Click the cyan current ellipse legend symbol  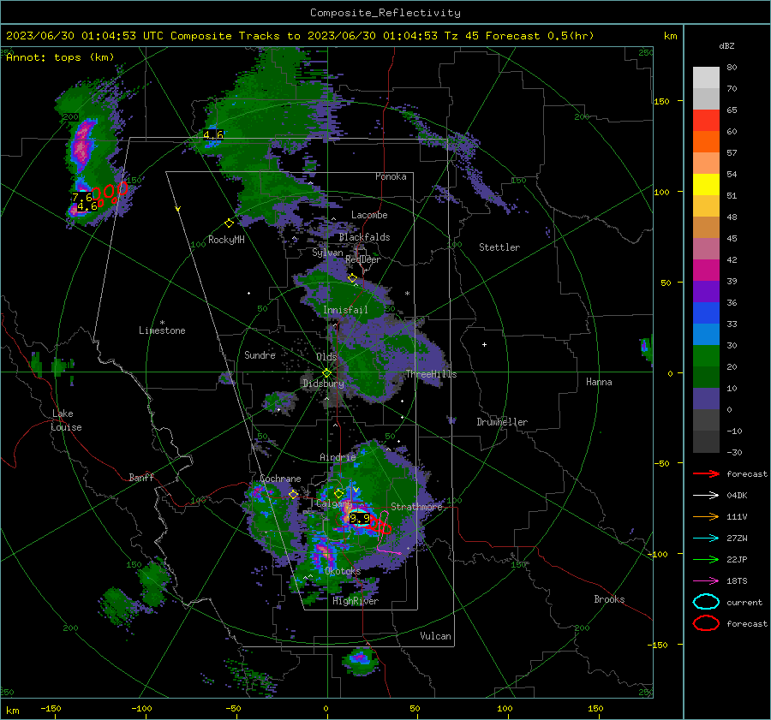[706, 602]
